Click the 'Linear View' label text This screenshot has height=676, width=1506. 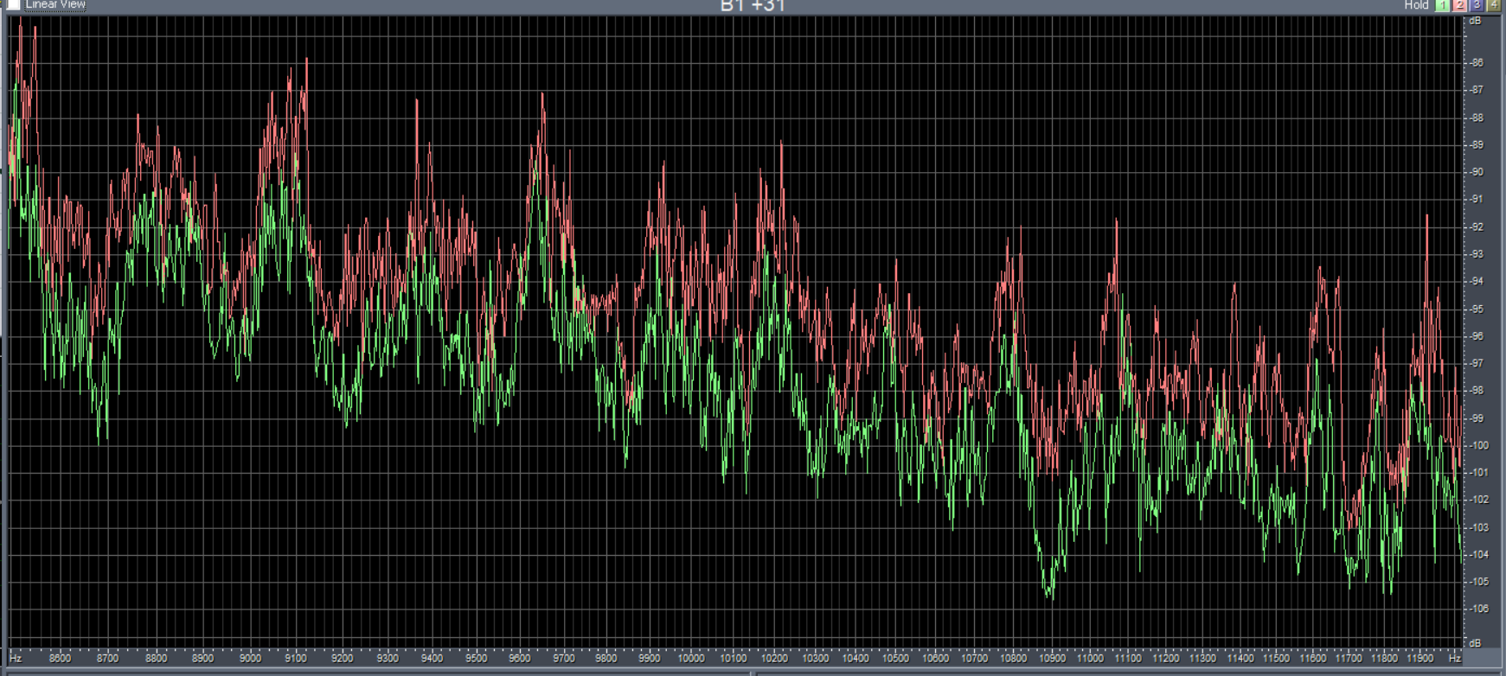(x=55, y=4)
